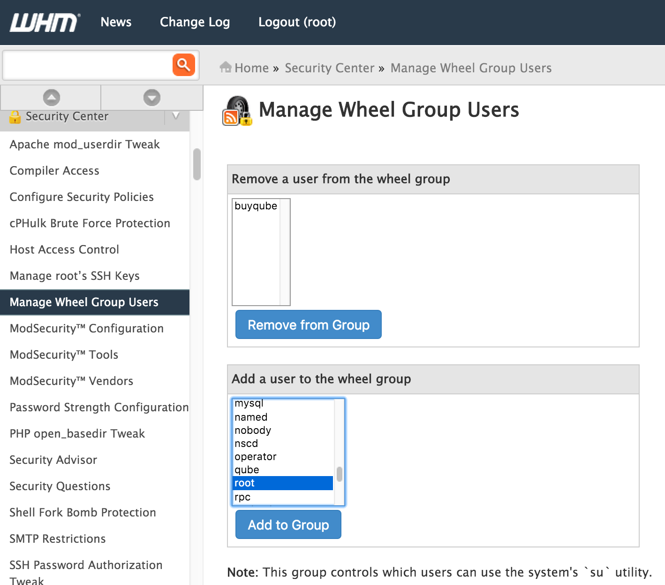Screen dimensions: 665x585
Task: Click the padlock icon beside Security Center
Action: tap(15, 116)
